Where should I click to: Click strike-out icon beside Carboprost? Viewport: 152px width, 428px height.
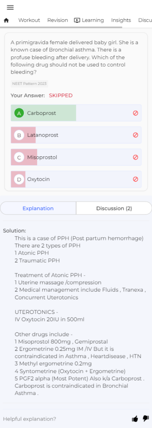click(135, 113)
